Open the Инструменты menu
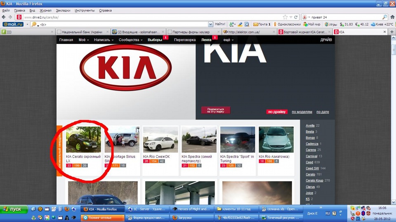The width and height of the screenshot is (396, 222). click(85, 10)
